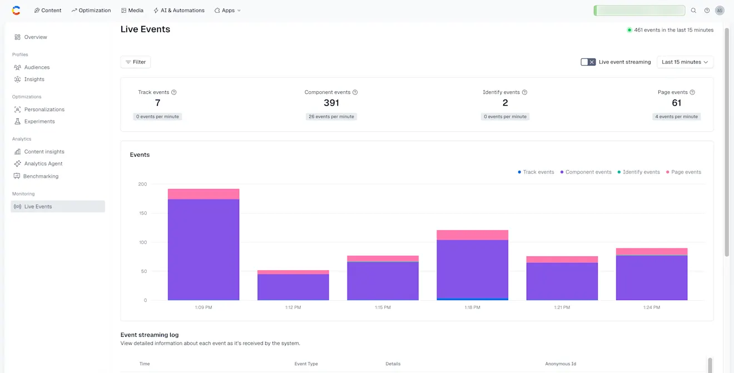
Task: Click the Identify events count 2
Action: click(x=505, y=103)
